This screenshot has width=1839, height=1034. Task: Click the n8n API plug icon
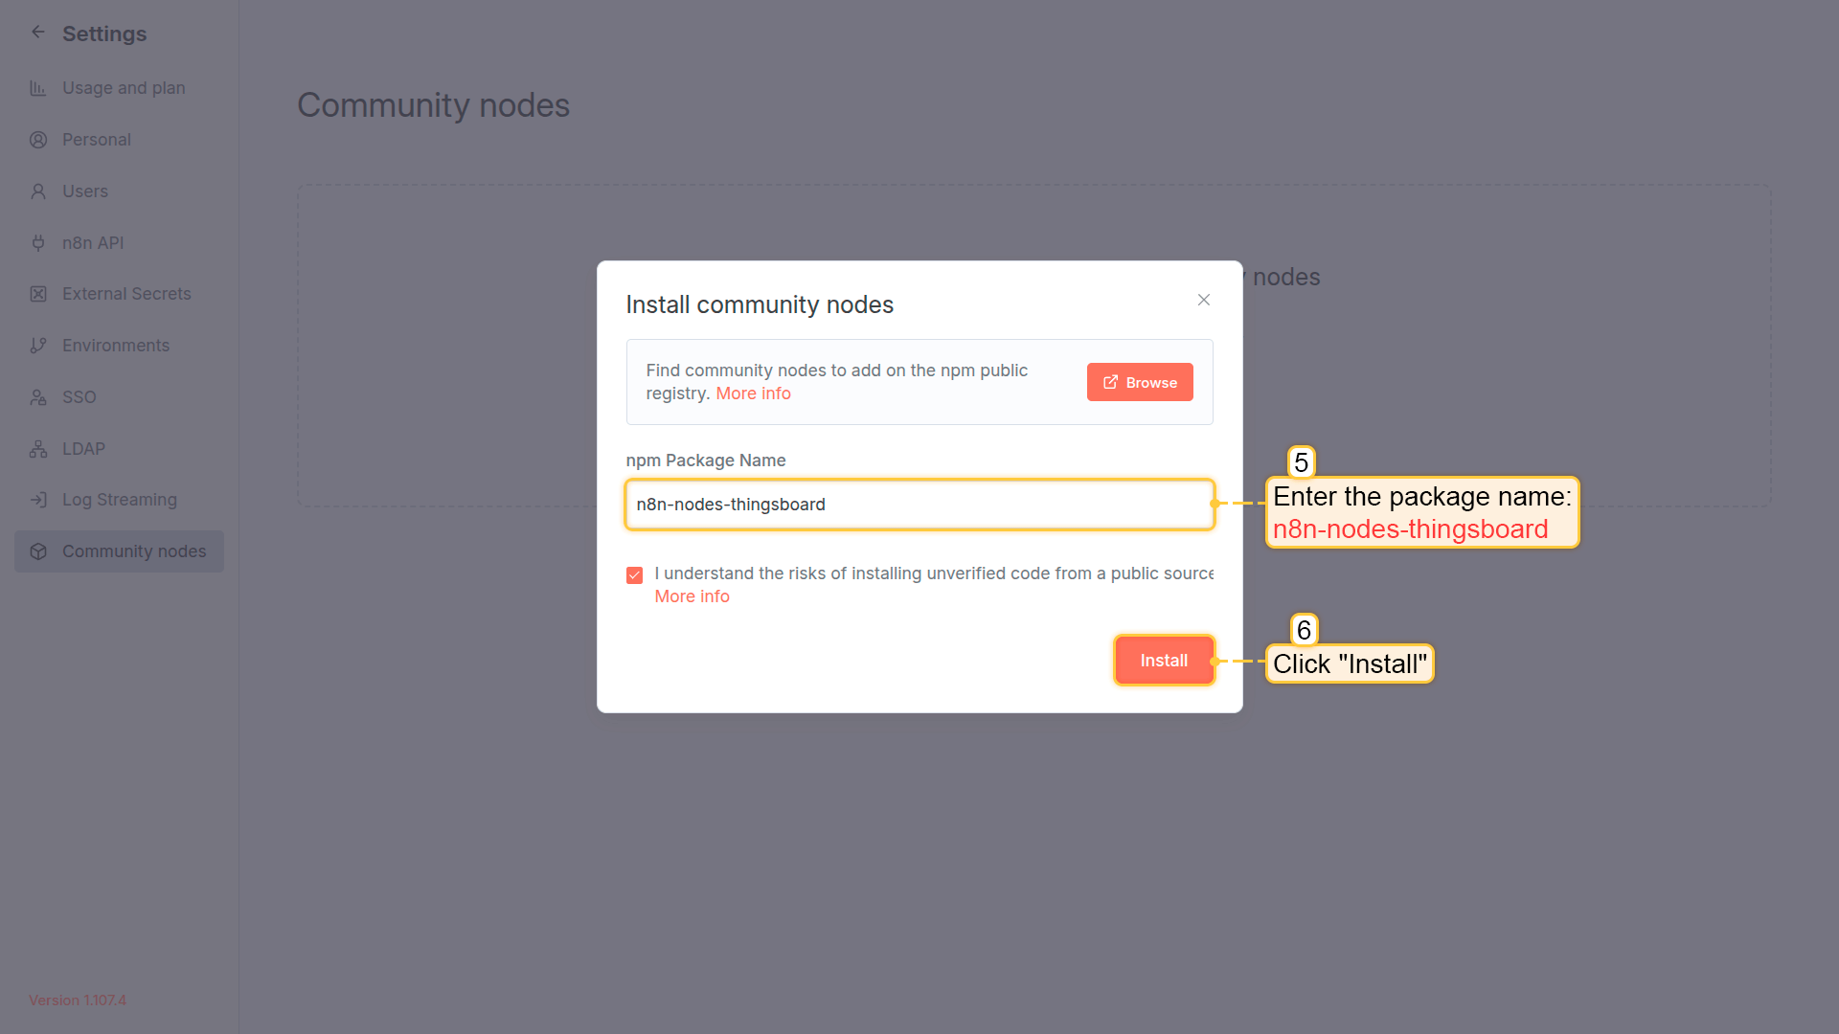pyautogui.click(x=38, y=243)
